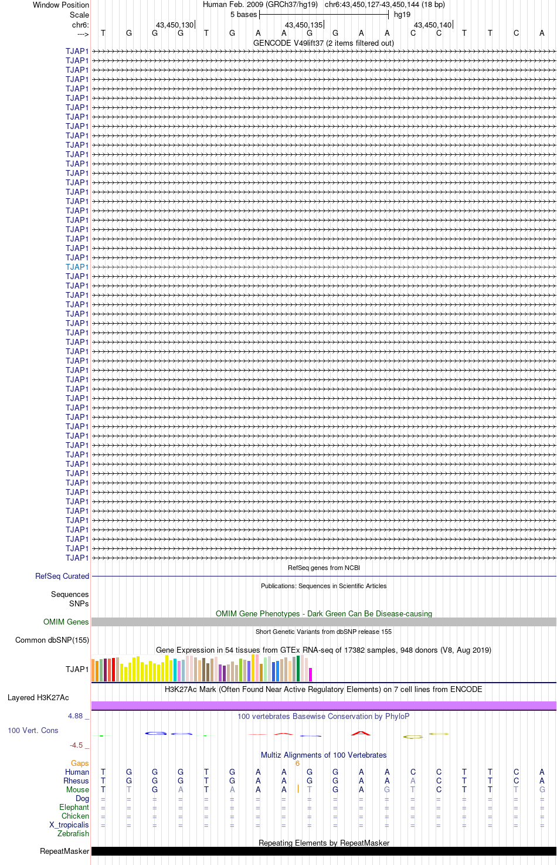Select the Chicken alignment row label
Screen dimensions: 557x865
(76, 816)
